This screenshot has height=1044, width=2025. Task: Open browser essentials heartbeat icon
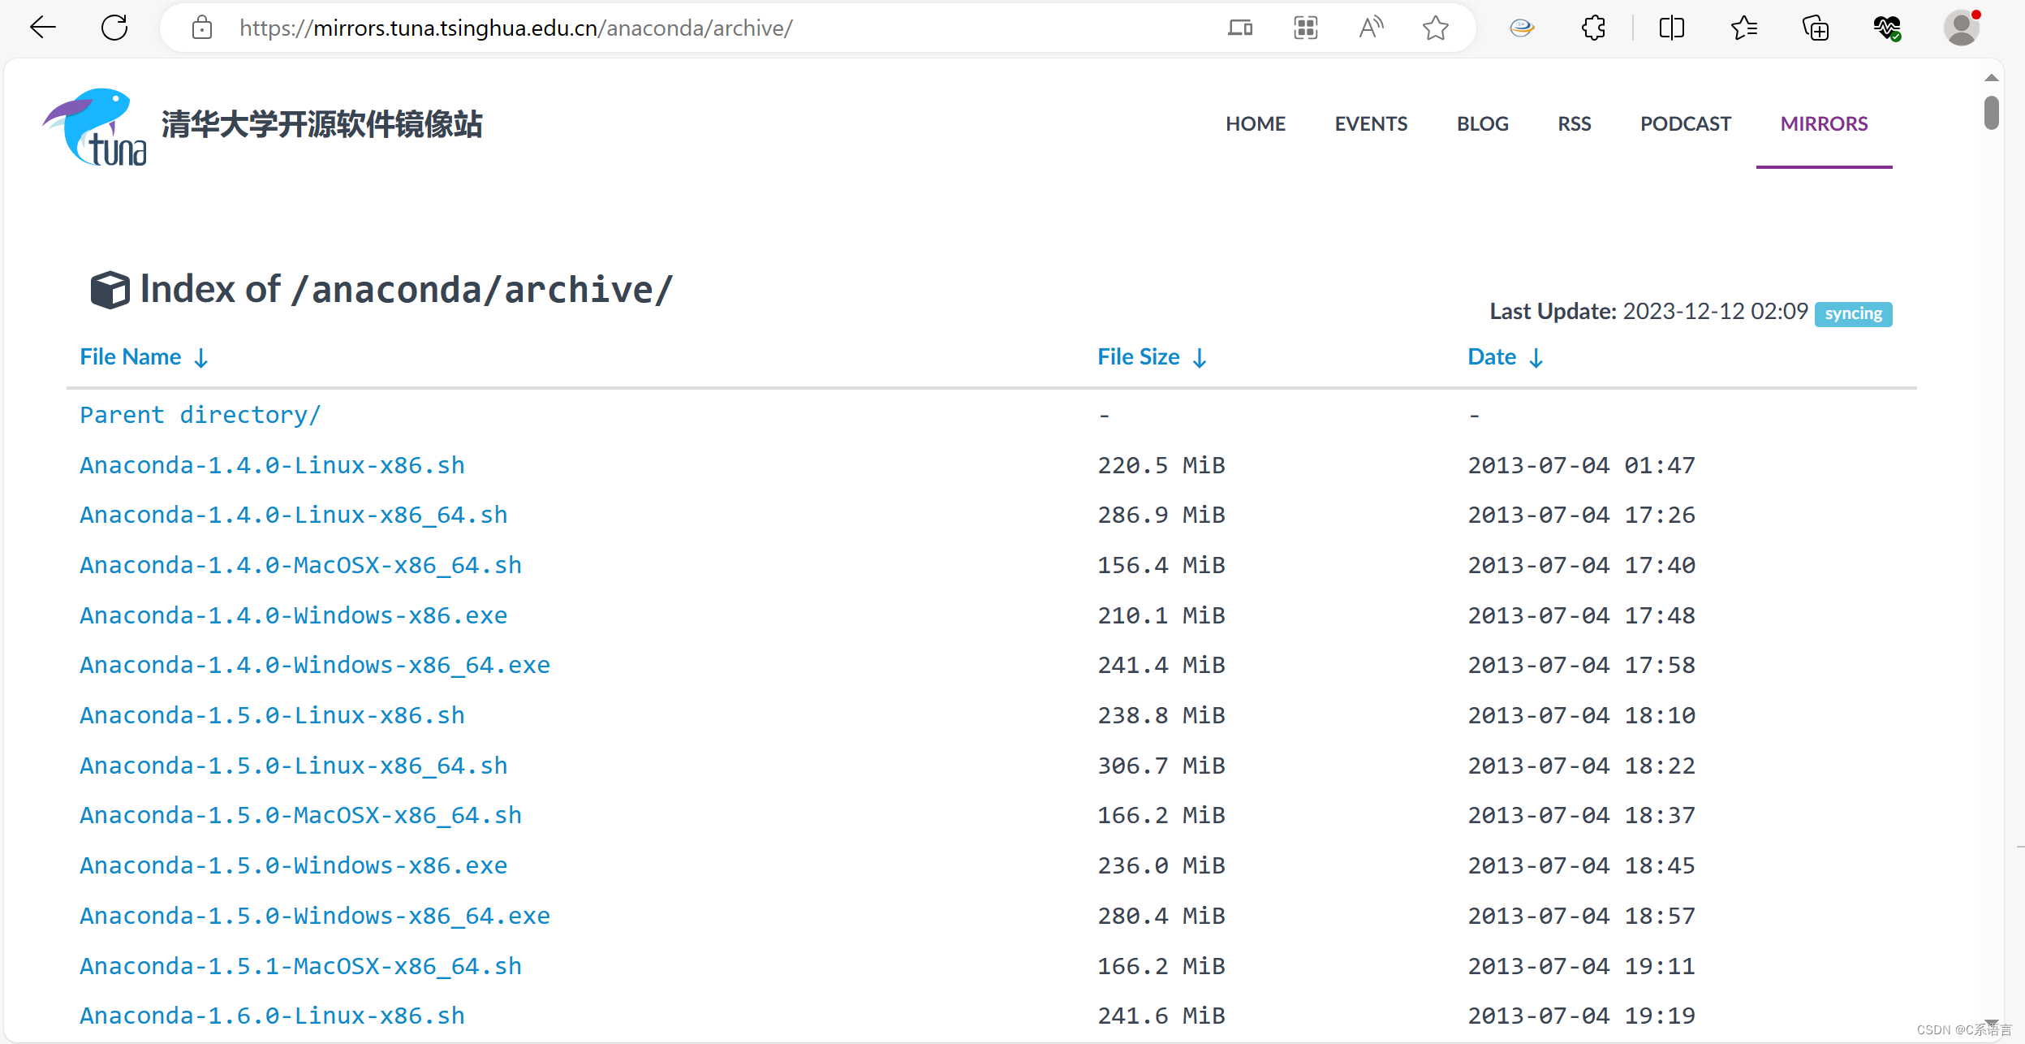(1888, 28)
